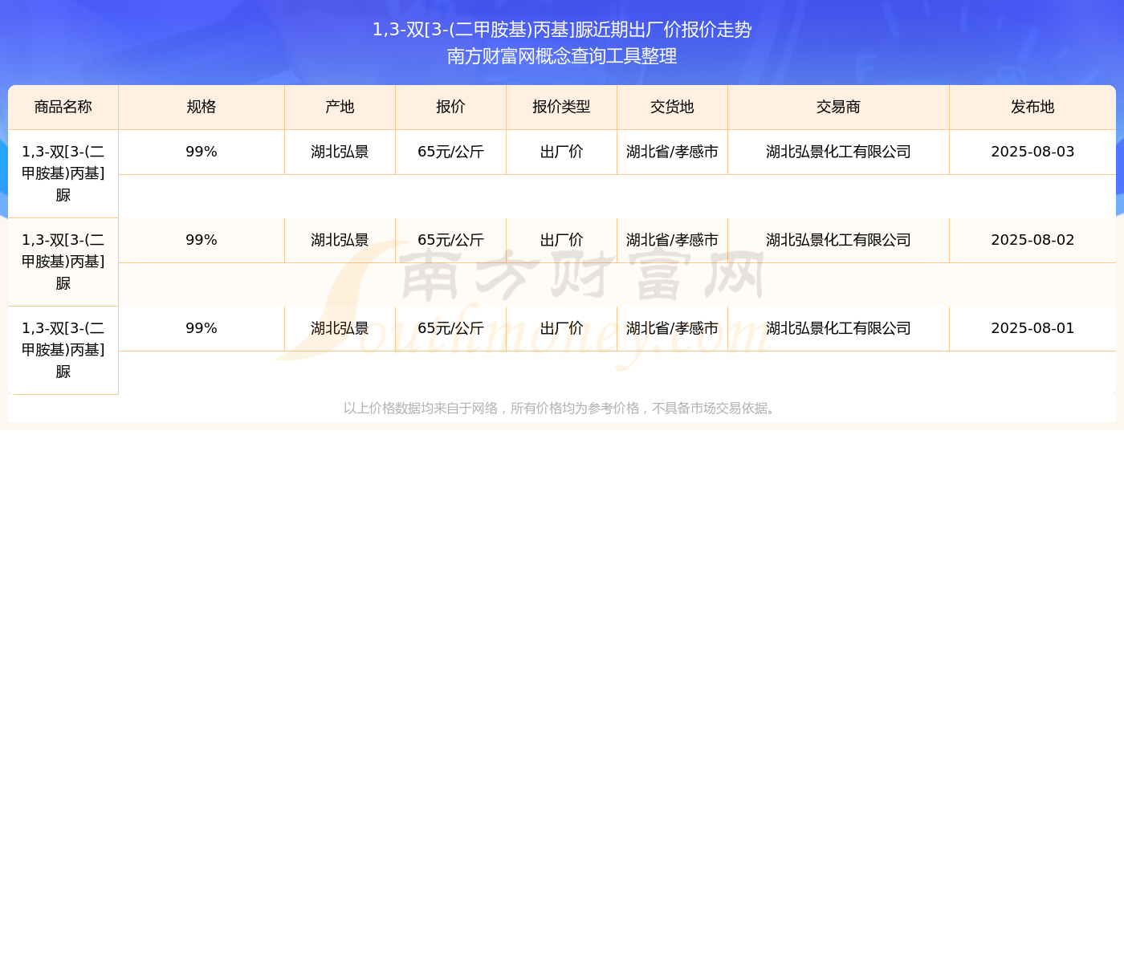Click 湖北省/孝感市 in the 2025-08-02 row
The image size is (1124, 967).
coord(672,240)
